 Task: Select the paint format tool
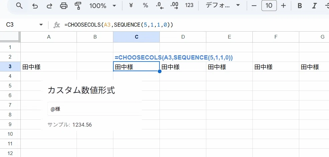78,6
